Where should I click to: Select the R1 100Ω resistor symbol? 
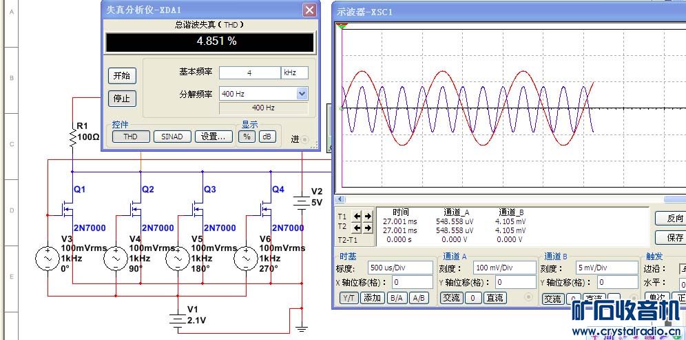tap(72, 139)
